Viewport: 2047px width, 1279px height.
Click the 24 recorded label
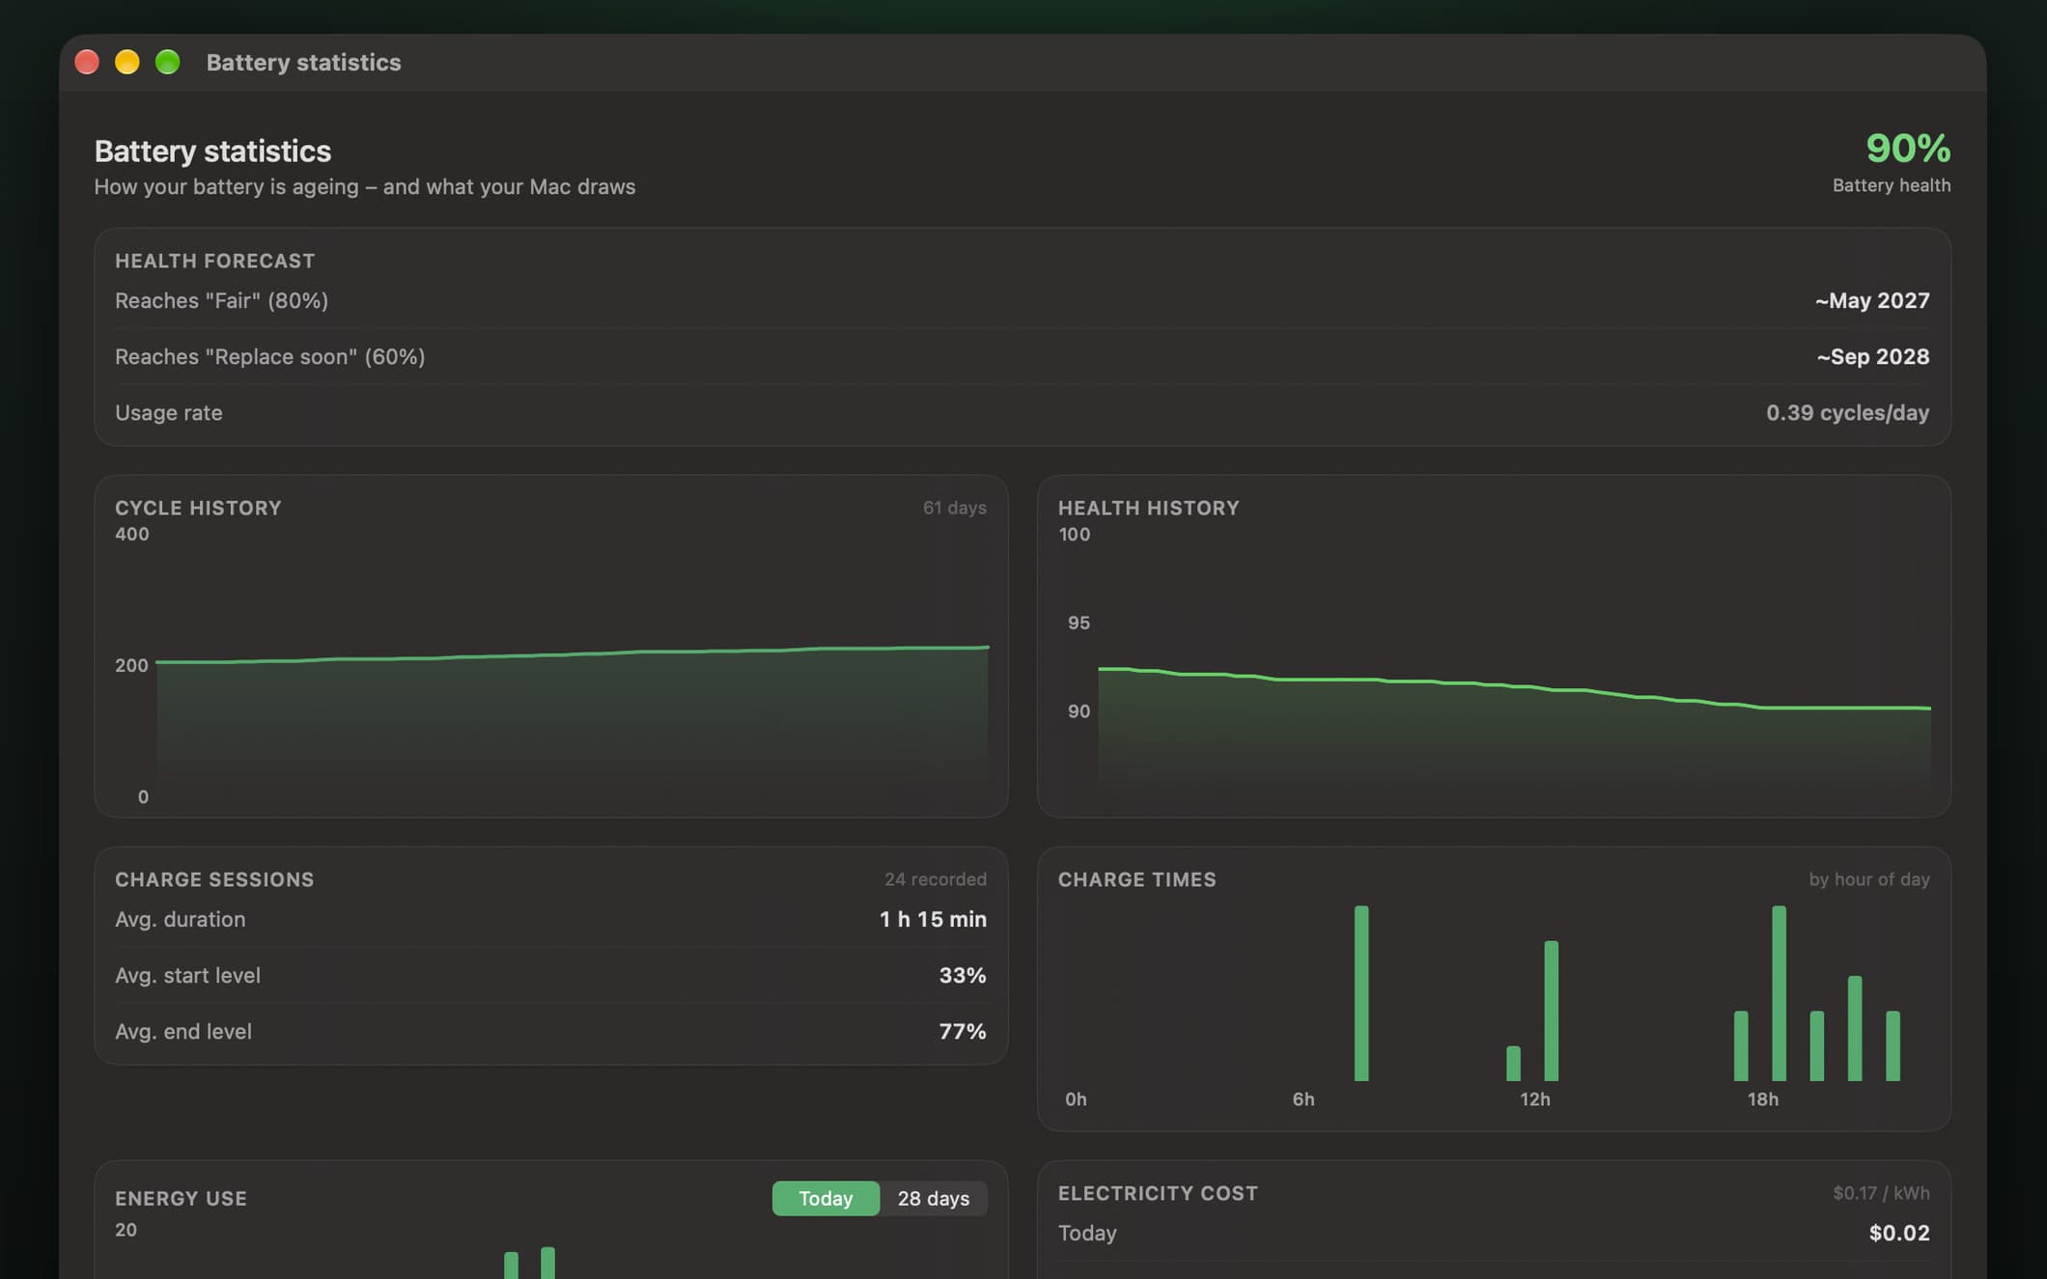(935, 879)
